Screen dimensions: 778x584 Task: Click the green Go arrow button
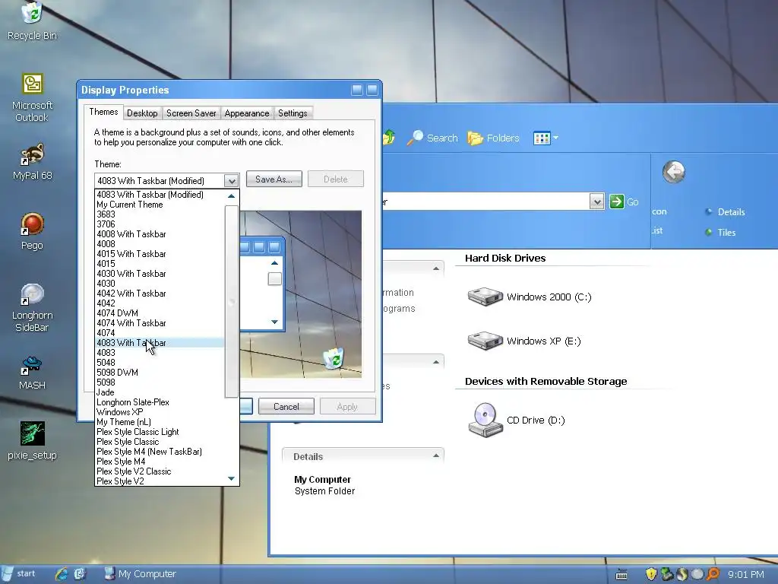point(616,202)
